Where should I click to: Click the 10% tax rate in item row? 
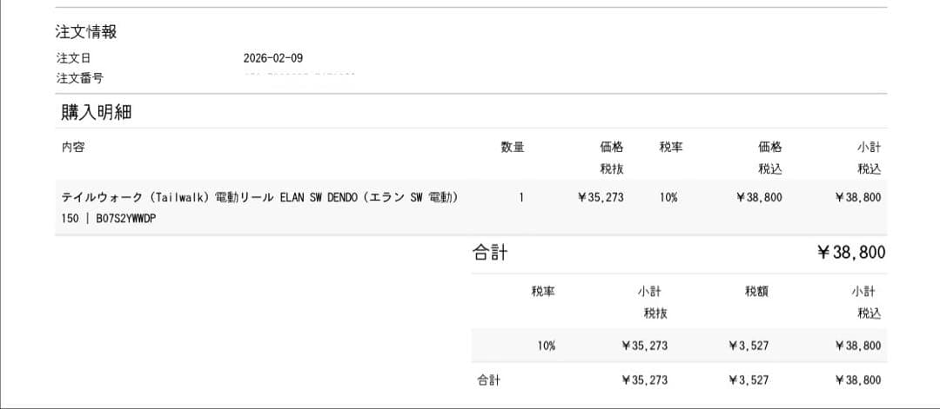click(x=668, y=197)
